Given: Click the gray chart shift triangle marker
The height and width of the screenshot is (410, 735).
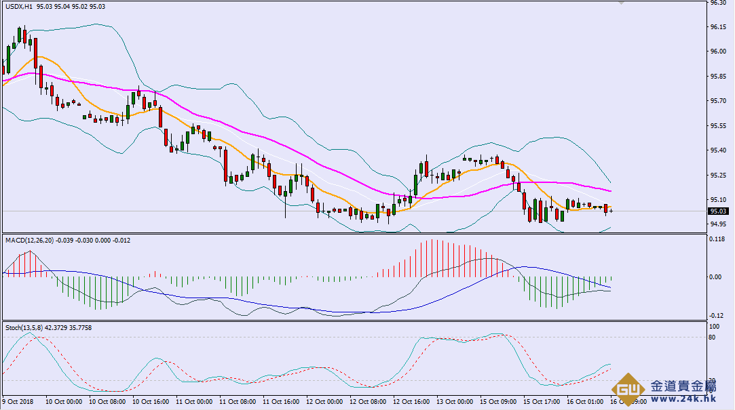Looking at the screenshot, I should (x=620, y=3).
